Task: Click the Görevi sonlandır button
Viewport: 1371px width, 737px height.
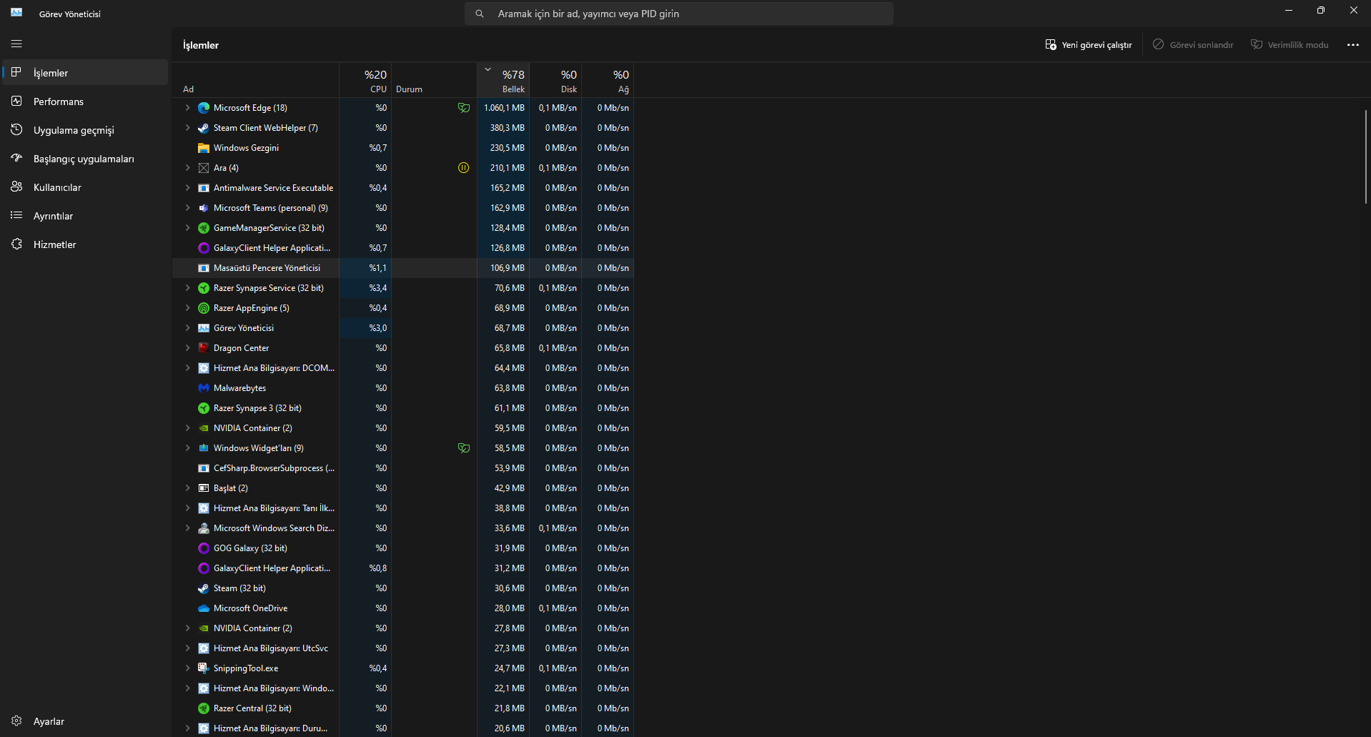Action: [1193, 44]
